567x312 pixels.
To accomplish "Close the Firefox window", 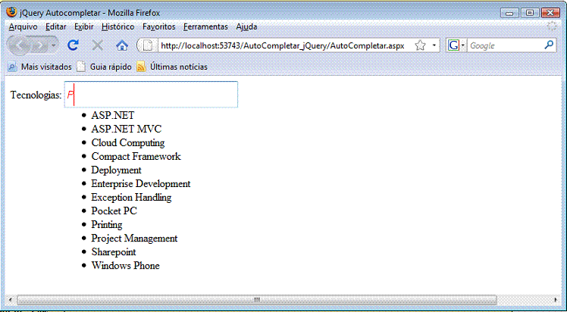I will (x=550, y=14).
